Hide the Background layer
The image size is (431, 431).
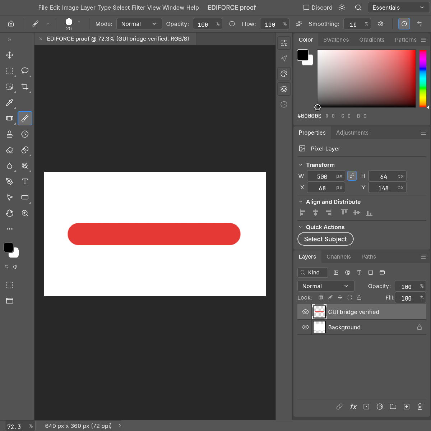[x=306, y=327]
